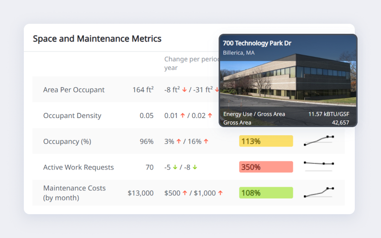Click the red up arrow after 0.01
381x238 pixels.
click(x=182, y=116)
